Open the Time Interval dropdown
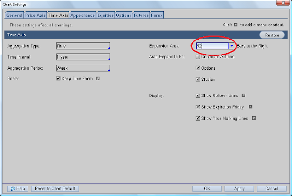 tap(83, 57)
